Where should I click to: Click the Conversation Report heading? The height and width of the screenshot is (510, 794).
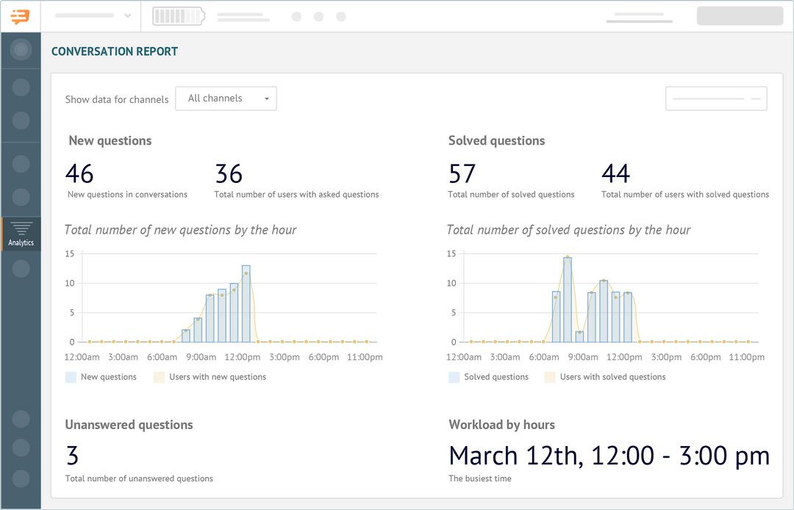point(115,51)
